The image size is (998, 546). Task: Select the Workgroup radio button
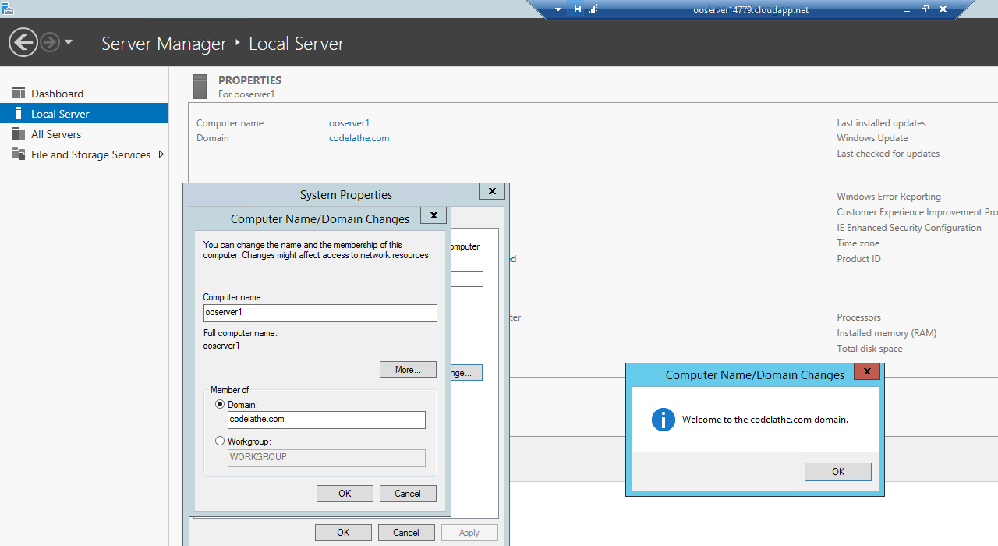tap(220, 441)
